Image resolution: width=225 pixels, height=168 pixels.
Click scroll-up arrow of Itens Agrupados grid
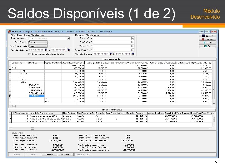pos(214,63)
